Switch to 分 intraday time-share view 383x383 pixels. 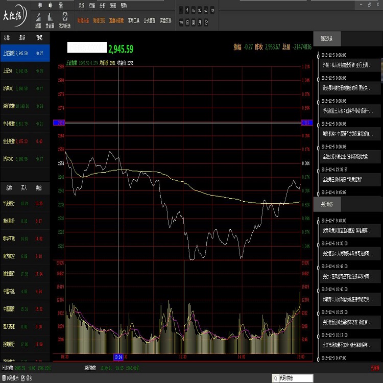206,22
